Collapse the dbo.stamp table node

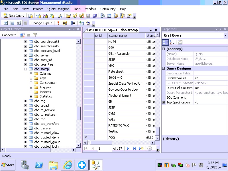(x=25, y=69)
